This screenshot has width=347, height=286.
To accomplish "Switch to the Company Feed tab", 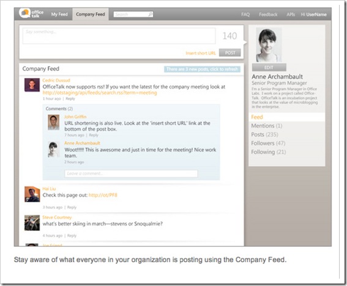I will pyautogui.click(x=91, y=15).
